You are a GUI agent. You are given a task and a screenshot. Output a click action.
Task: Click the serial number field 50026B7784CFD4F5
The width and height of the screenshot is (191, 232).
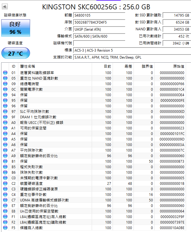point(99,22)
